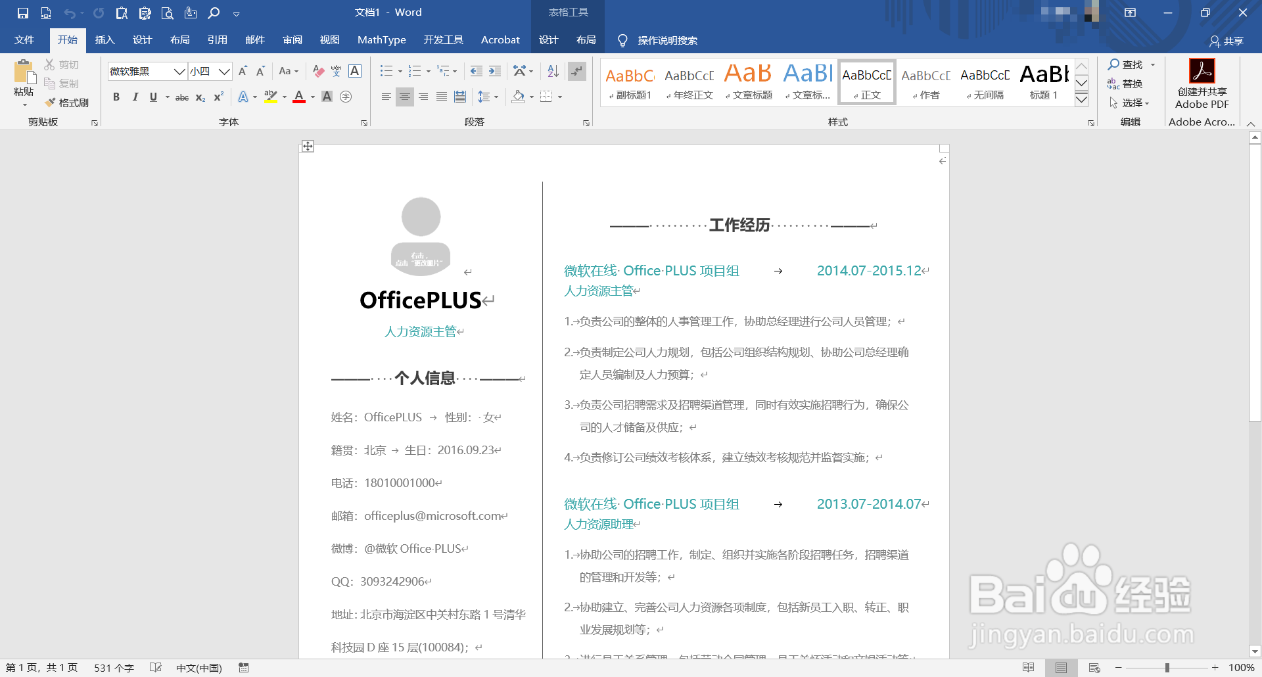
Task: Open the MathType tab
Action: tap(381, 39)
